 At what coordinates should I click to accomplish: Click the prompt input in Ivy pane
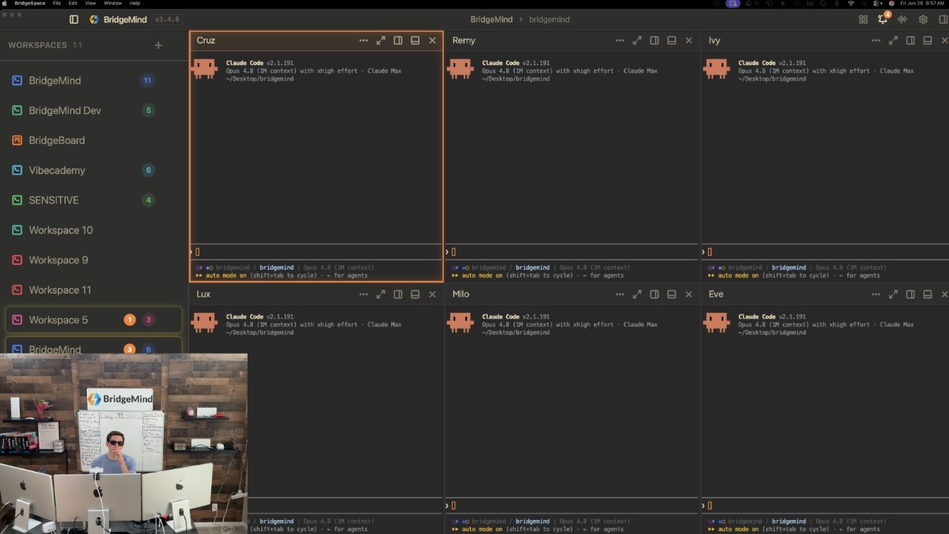(825, 252)
